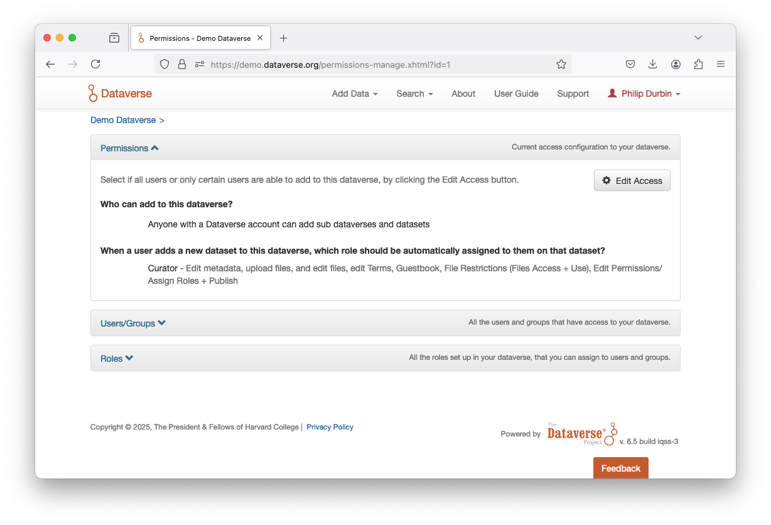
Task: Open the Add Data dropdown
Action: click(x=355, y=94)
